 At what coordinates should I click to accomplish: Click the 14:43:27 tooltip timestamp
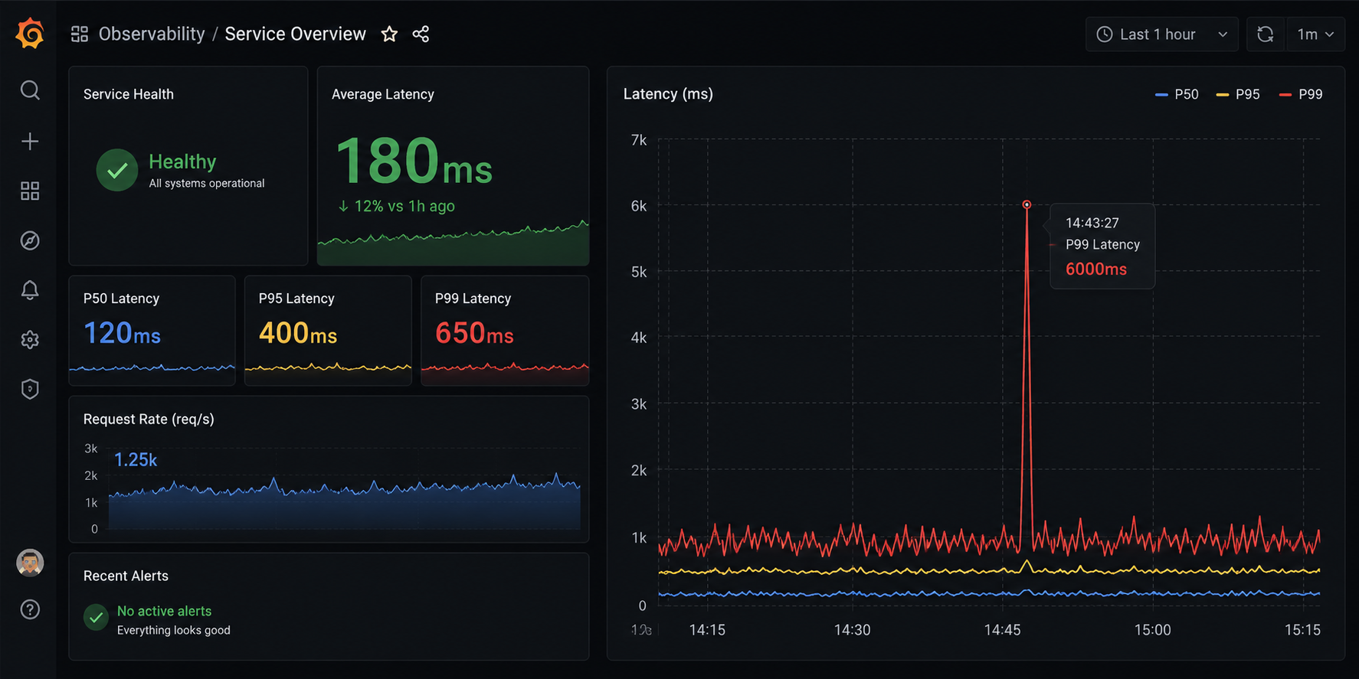[x=1092, y=223]
